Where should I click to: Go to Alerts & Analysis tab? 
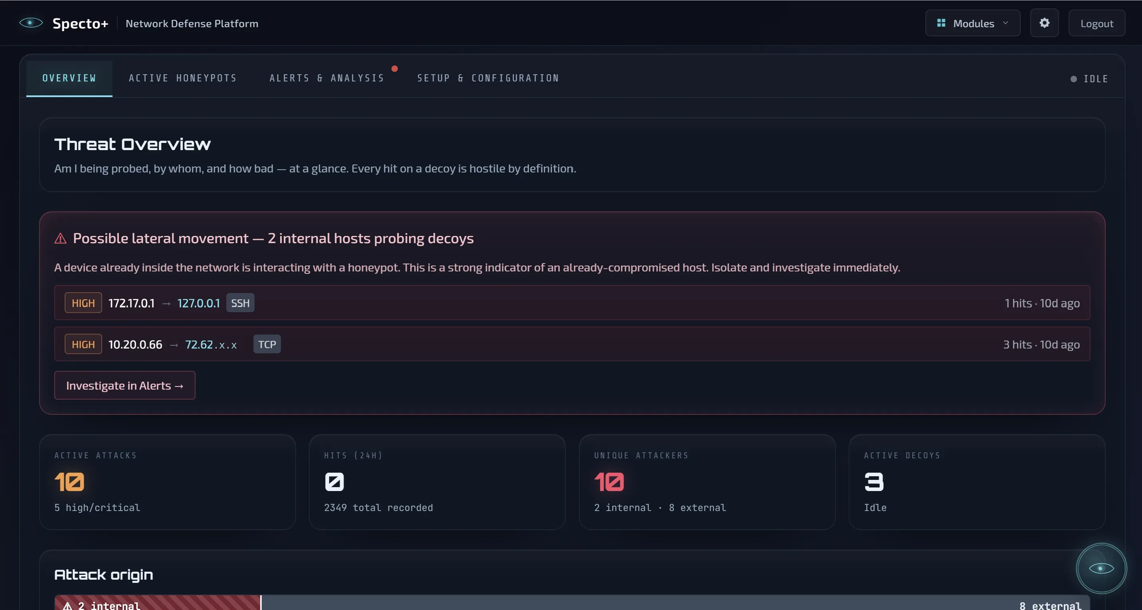[327, 79]
